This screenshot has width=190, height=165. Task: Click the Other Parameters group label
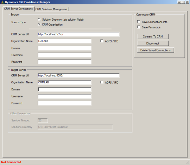tap(20, 113)
